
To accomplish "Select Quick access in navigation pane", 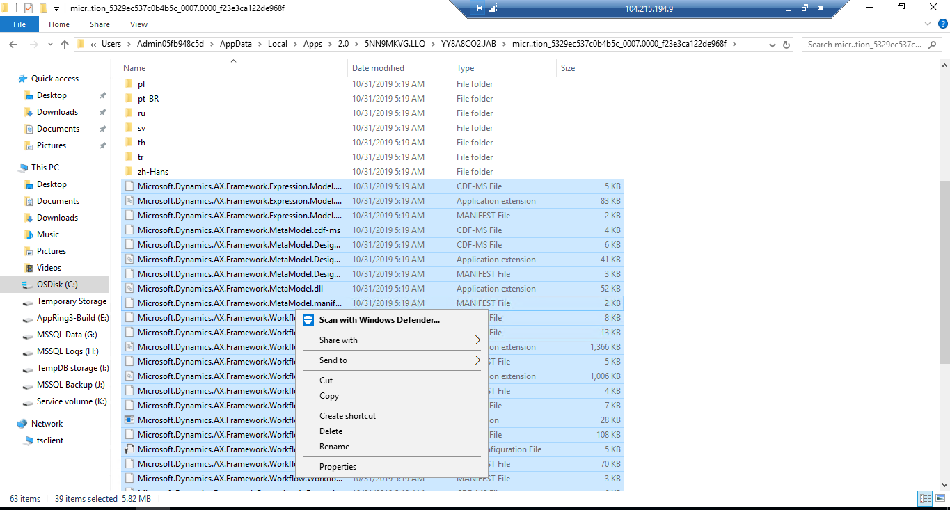I will [55, 79].
